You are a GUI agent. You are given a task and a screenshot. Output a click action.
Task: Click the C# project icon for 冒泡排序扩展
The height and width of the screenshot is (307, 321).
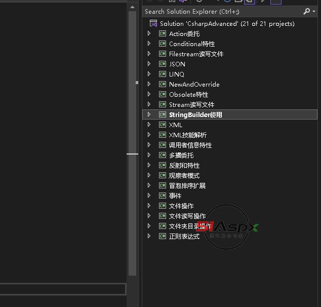[x=163, y=185]
